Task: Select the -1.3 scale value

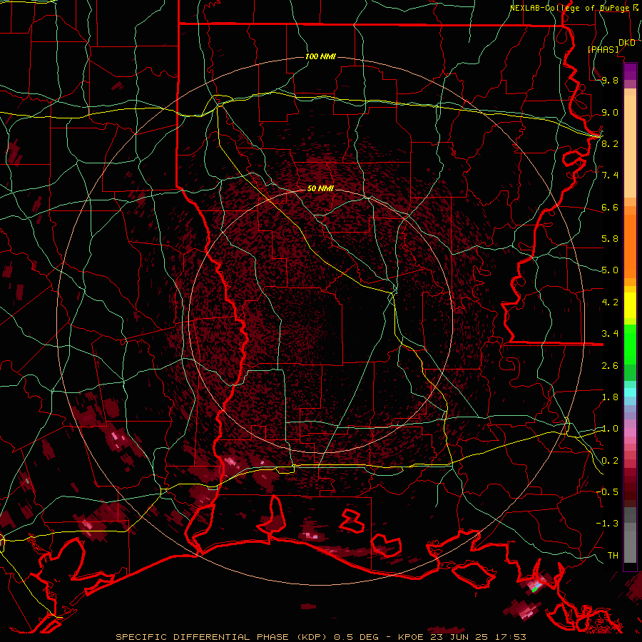Action: point(607,524)
